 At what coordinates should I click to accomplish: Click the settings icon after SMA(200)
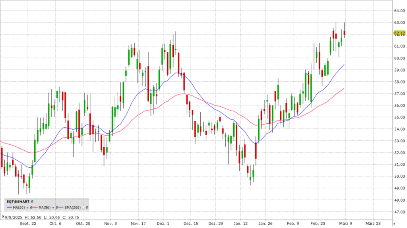click(x=87, y=207)
